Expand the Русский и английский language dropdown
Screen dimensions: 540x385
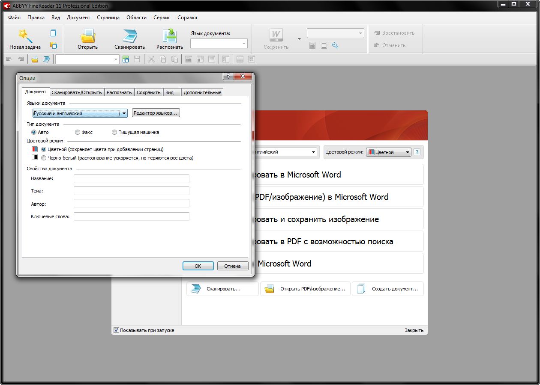tap(124, 113)
